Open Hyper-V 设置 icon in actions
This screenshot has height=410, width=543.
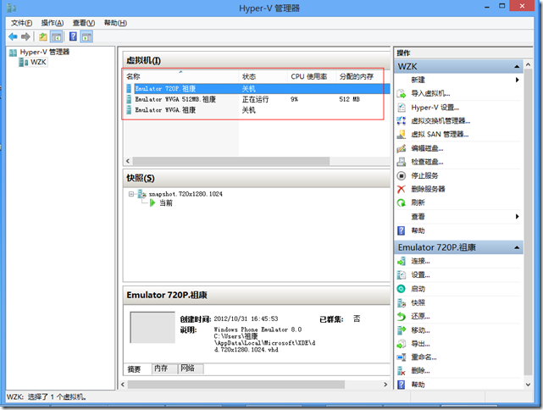[x=401, y=108]
